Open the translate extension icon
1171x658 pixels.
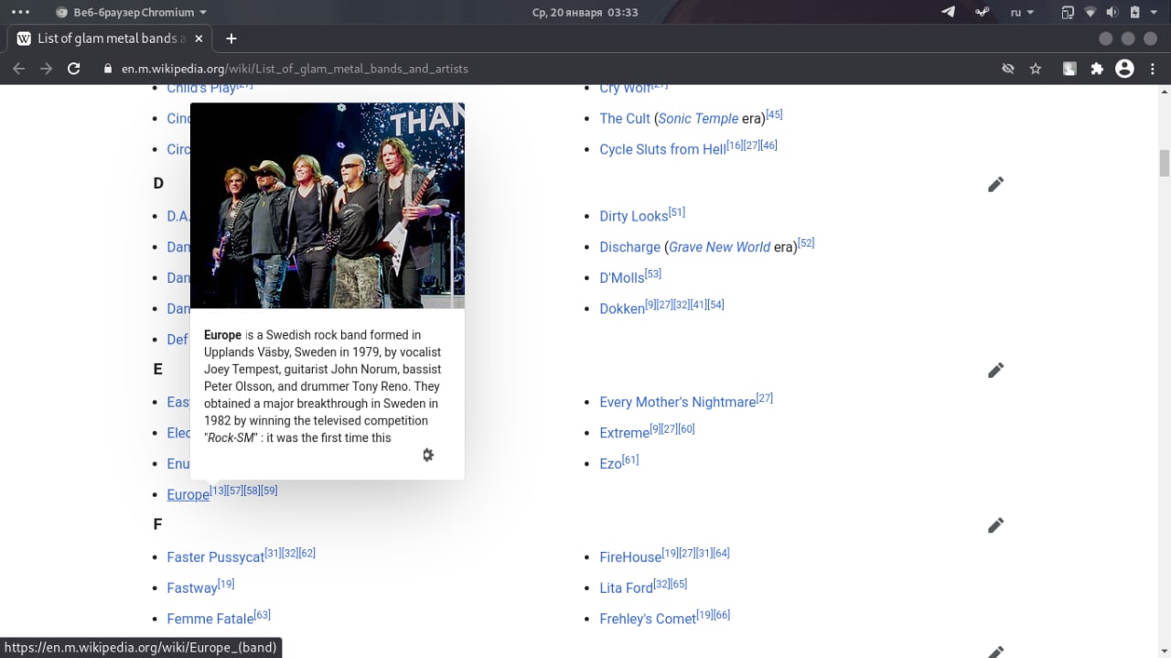[1069, 69]
